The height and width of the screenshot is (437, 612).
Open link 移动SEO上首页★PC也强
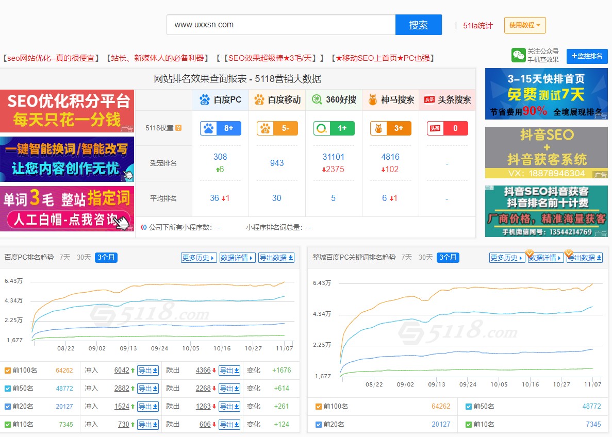click(x=383, y=58)
